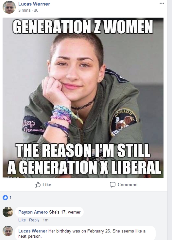Open the 3 mins post timestamp
The width and height of the screenshot is (172, 240).
25,10
